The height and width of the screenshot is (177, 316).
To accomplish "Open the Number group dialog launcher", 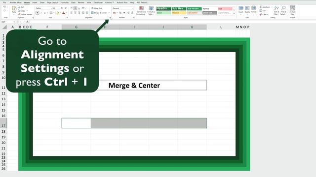I will coord(134,18).
